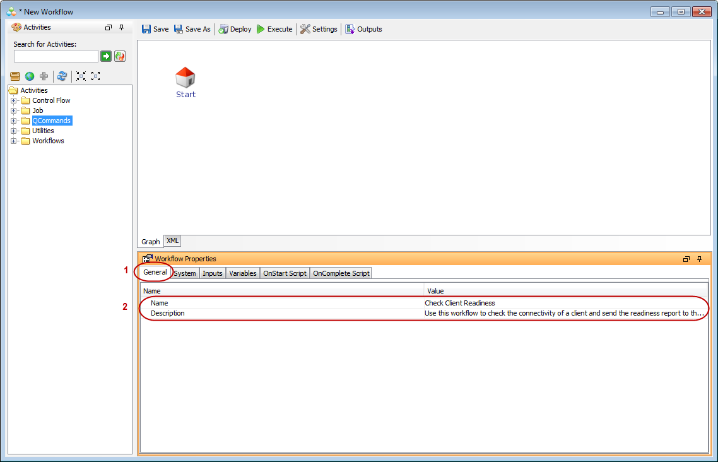Open the Outputs view
This screenshot has width=718, height=462.
pos(363,29)
